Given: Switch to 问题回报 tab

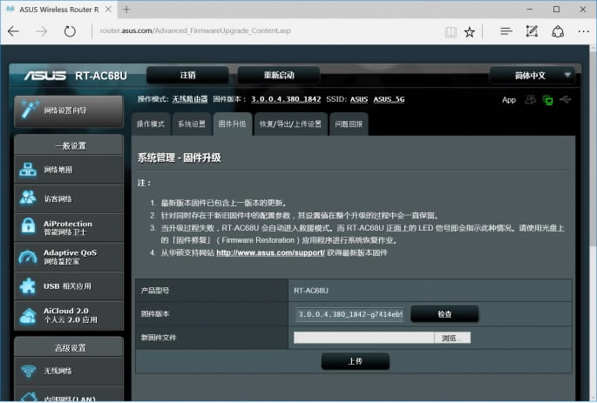Looking at the screenshot, I should [x=349, y=124].
